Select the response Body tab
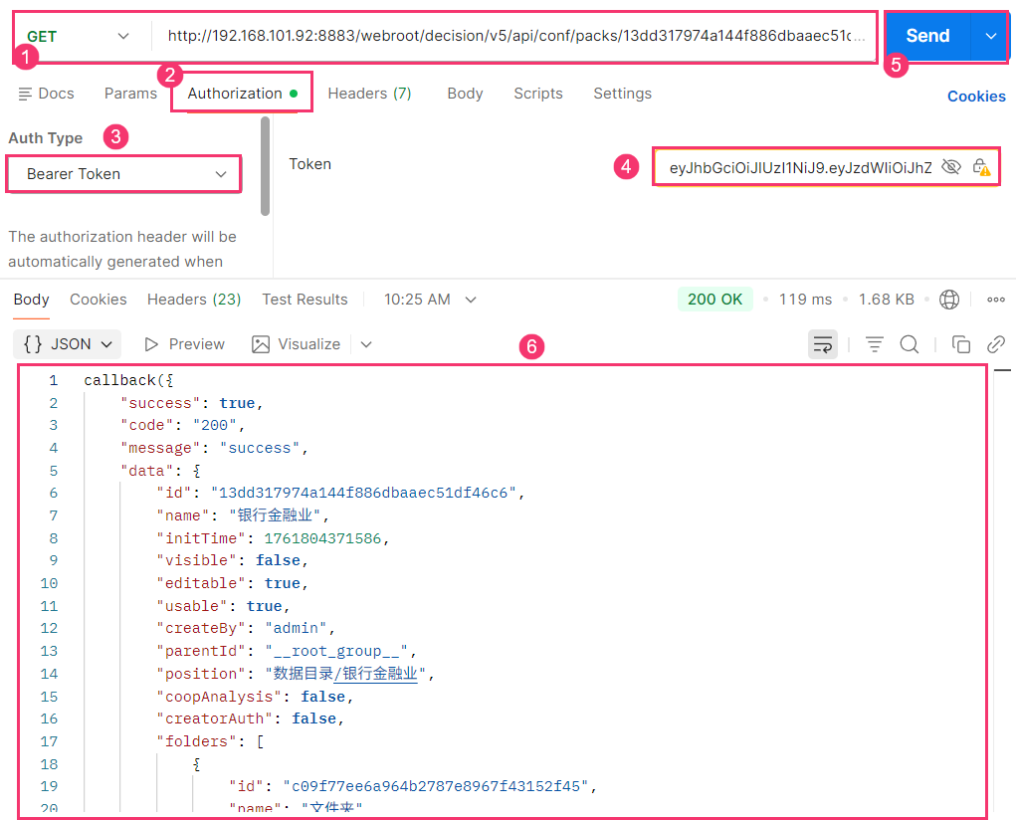 click(x=31, y=300)
